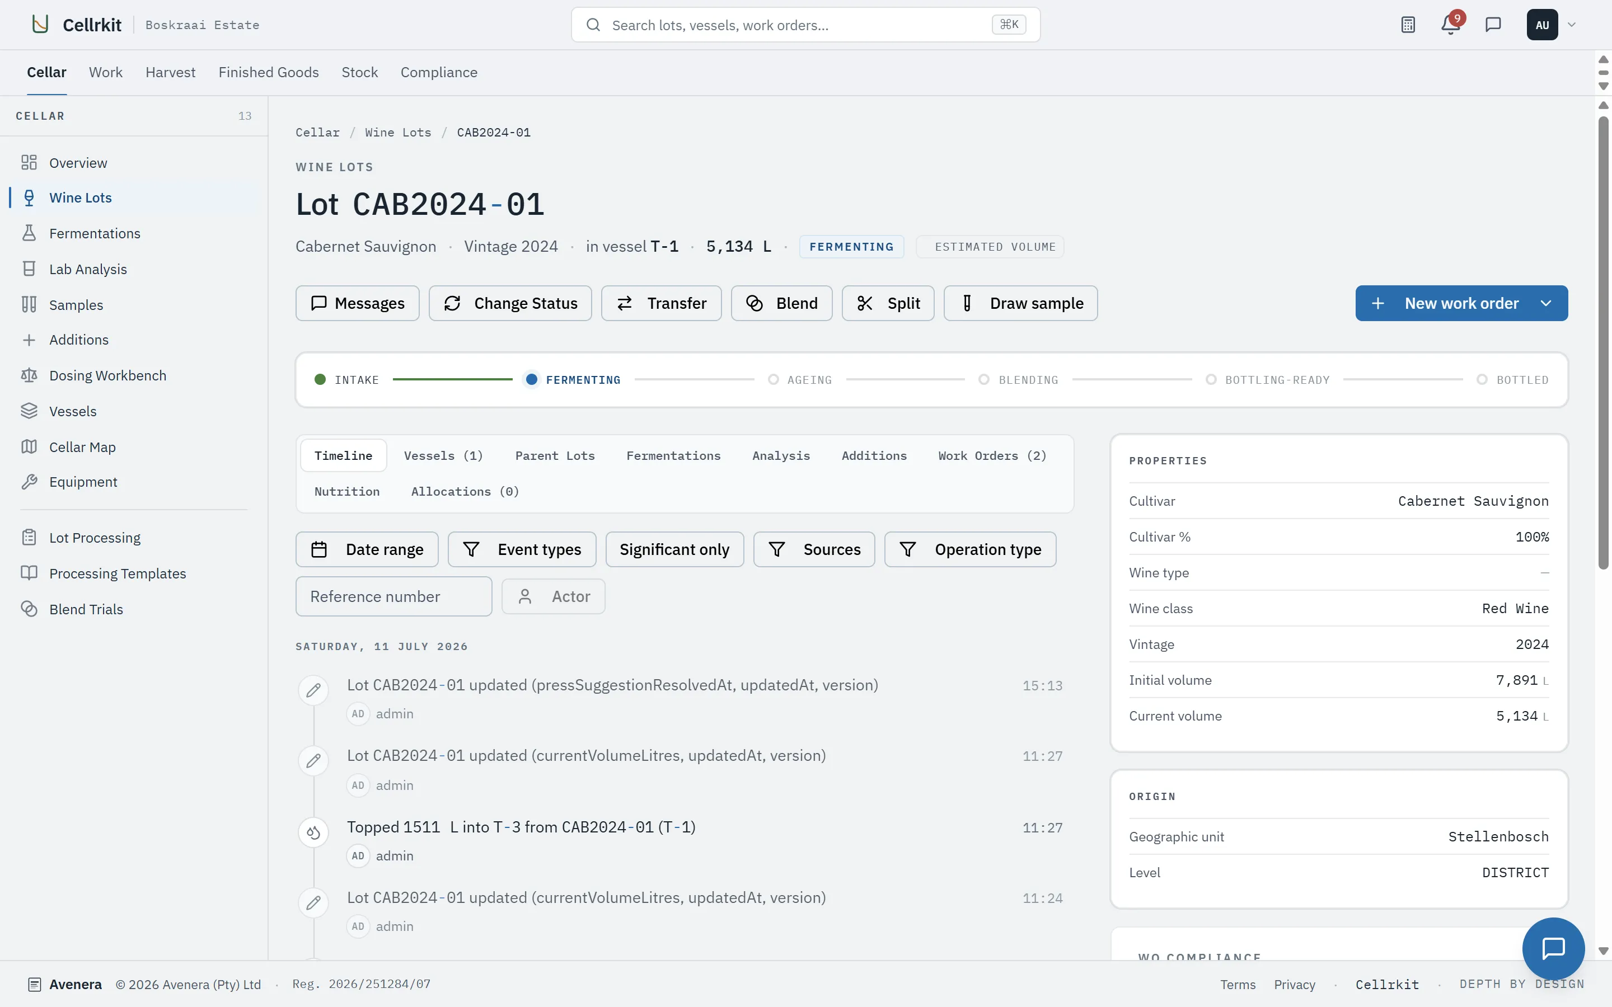Click Wine Lots breadcrumb link
Screen dimensions: 1612x1007
click(x=397, y=133)
